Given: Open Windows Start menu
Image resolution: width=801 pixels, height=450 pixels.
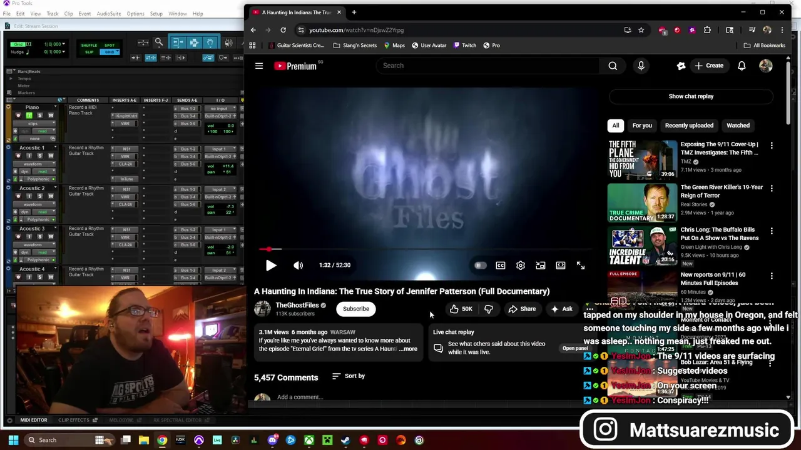Looking at the screenshot, I should [13, 440].
